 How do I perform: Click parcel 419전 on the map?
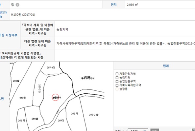22,98
